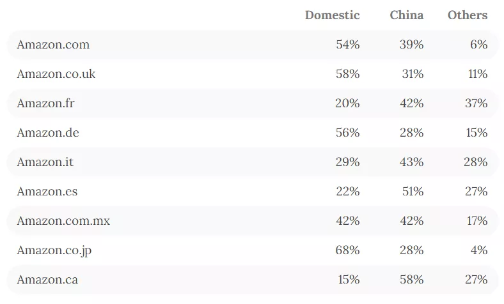Select the Amazon.com row label

coord(53,45)
